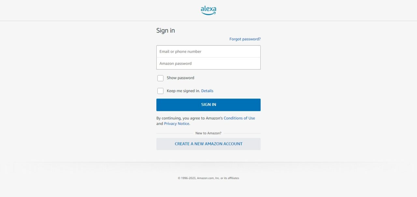
Task: Enable the Show password checkbox
Action: (x=160, y=78)
